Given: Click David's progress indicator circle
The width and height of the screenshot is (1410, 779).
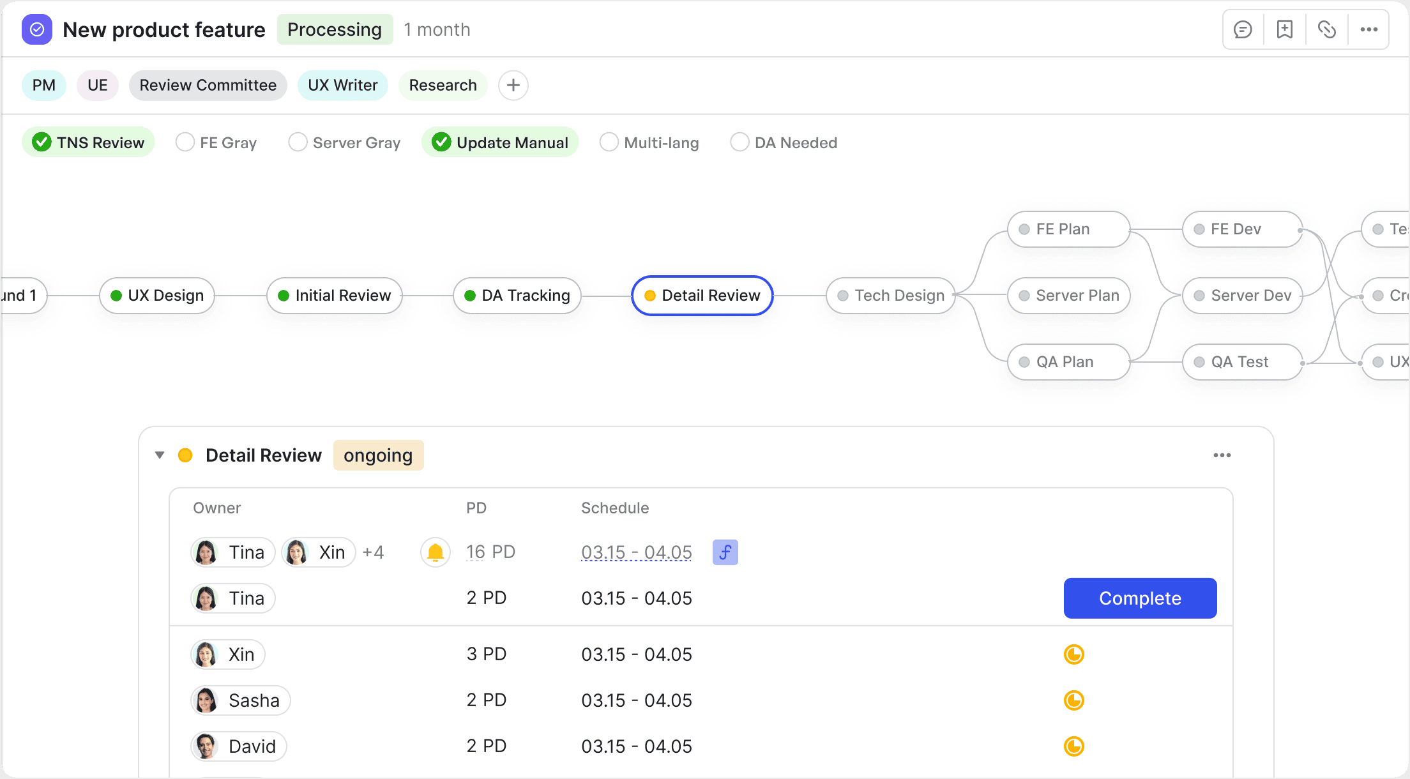Looking at the screenshot, I should [x=1074, y=745].
